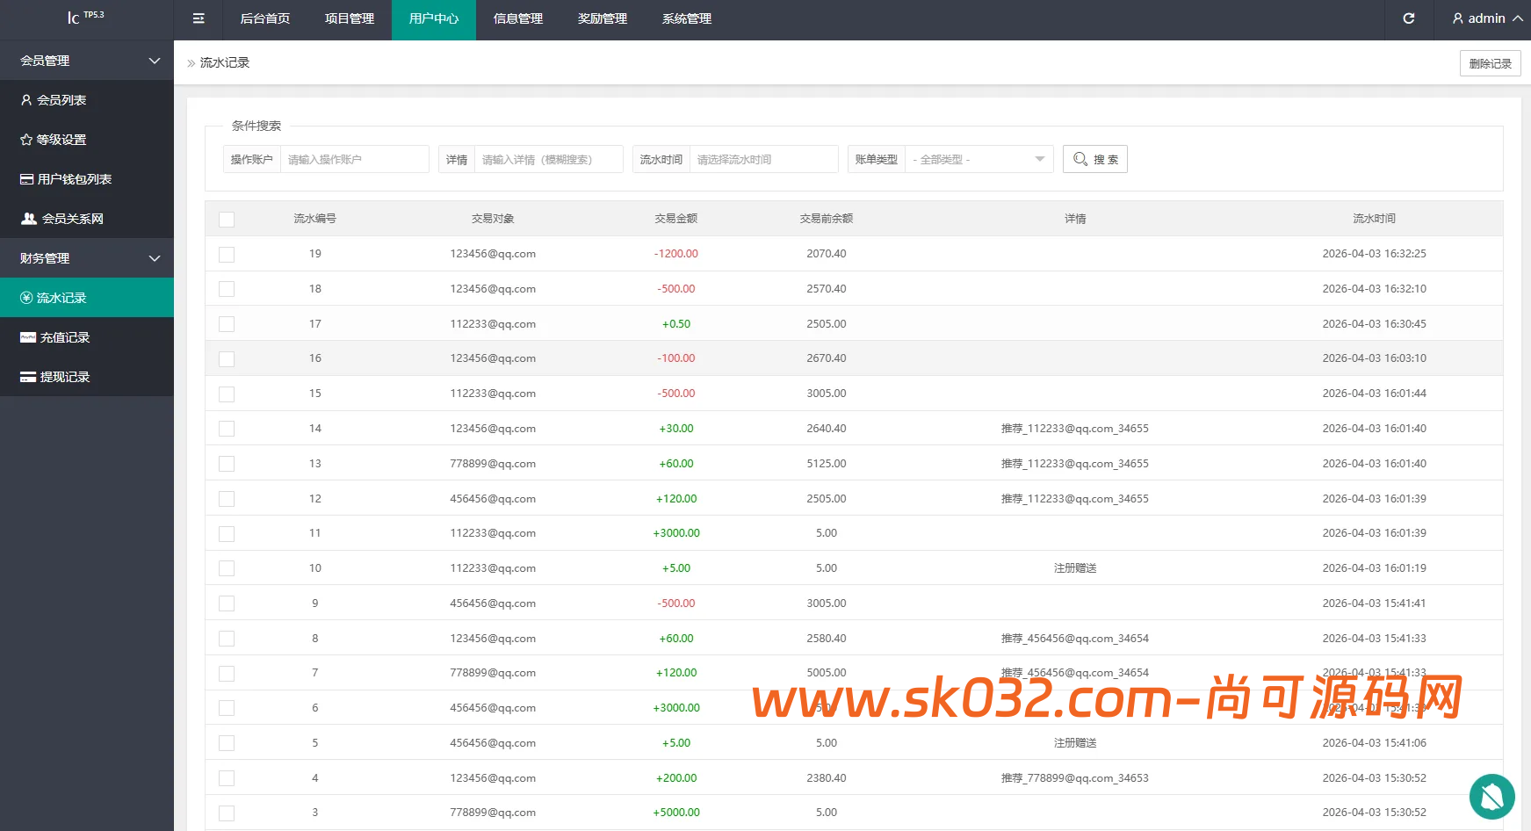Click the 会员列表 person icon
This screenshot has height=831, width=1531.
coord(26,100)
